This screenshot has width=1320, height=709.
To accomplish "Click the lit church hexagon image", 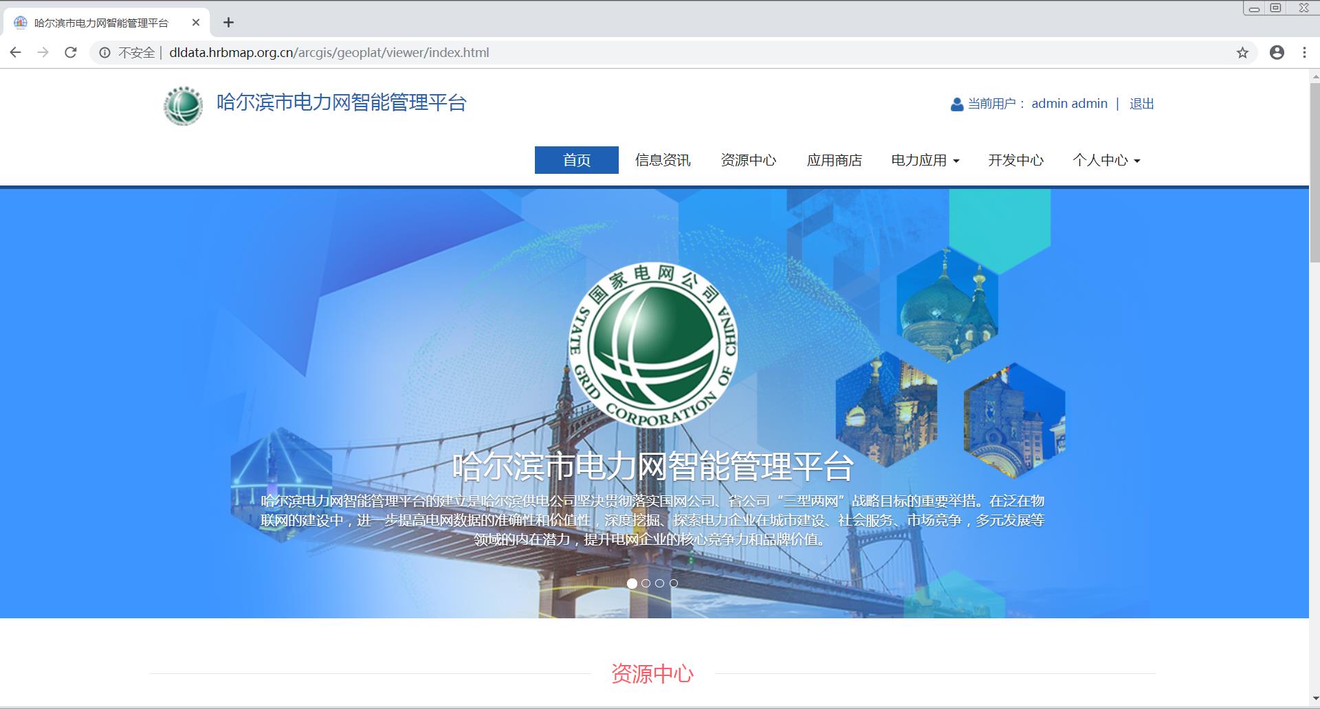I will pos(886,410).
